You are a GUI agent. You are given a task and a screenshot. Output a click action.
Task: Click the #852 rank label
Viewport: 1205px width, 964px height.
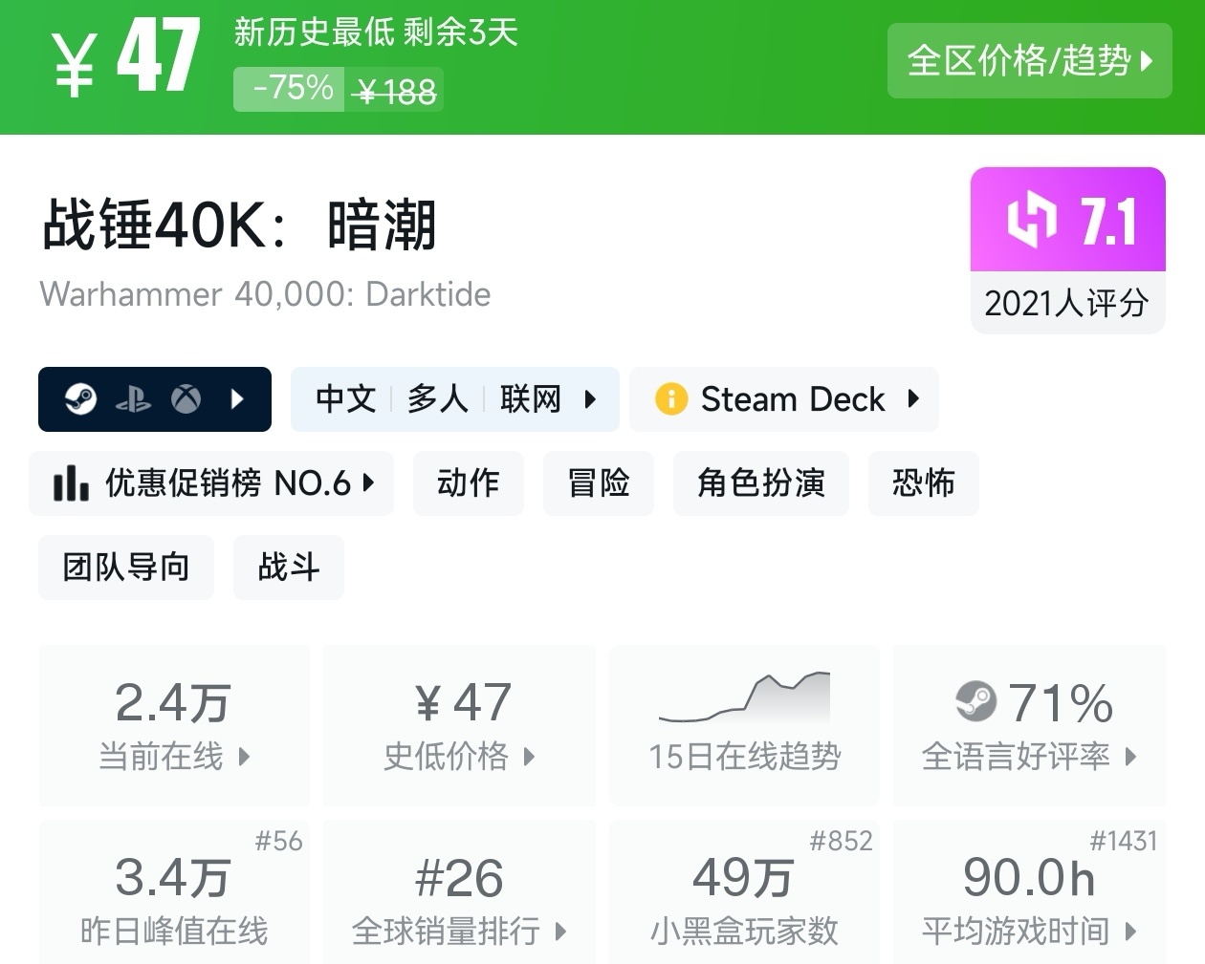[x=842, y=842]
